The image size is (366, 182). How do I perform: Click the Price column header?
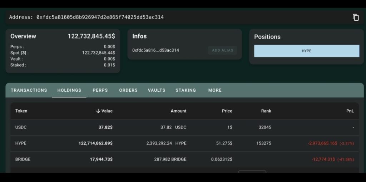click(227, 111)
